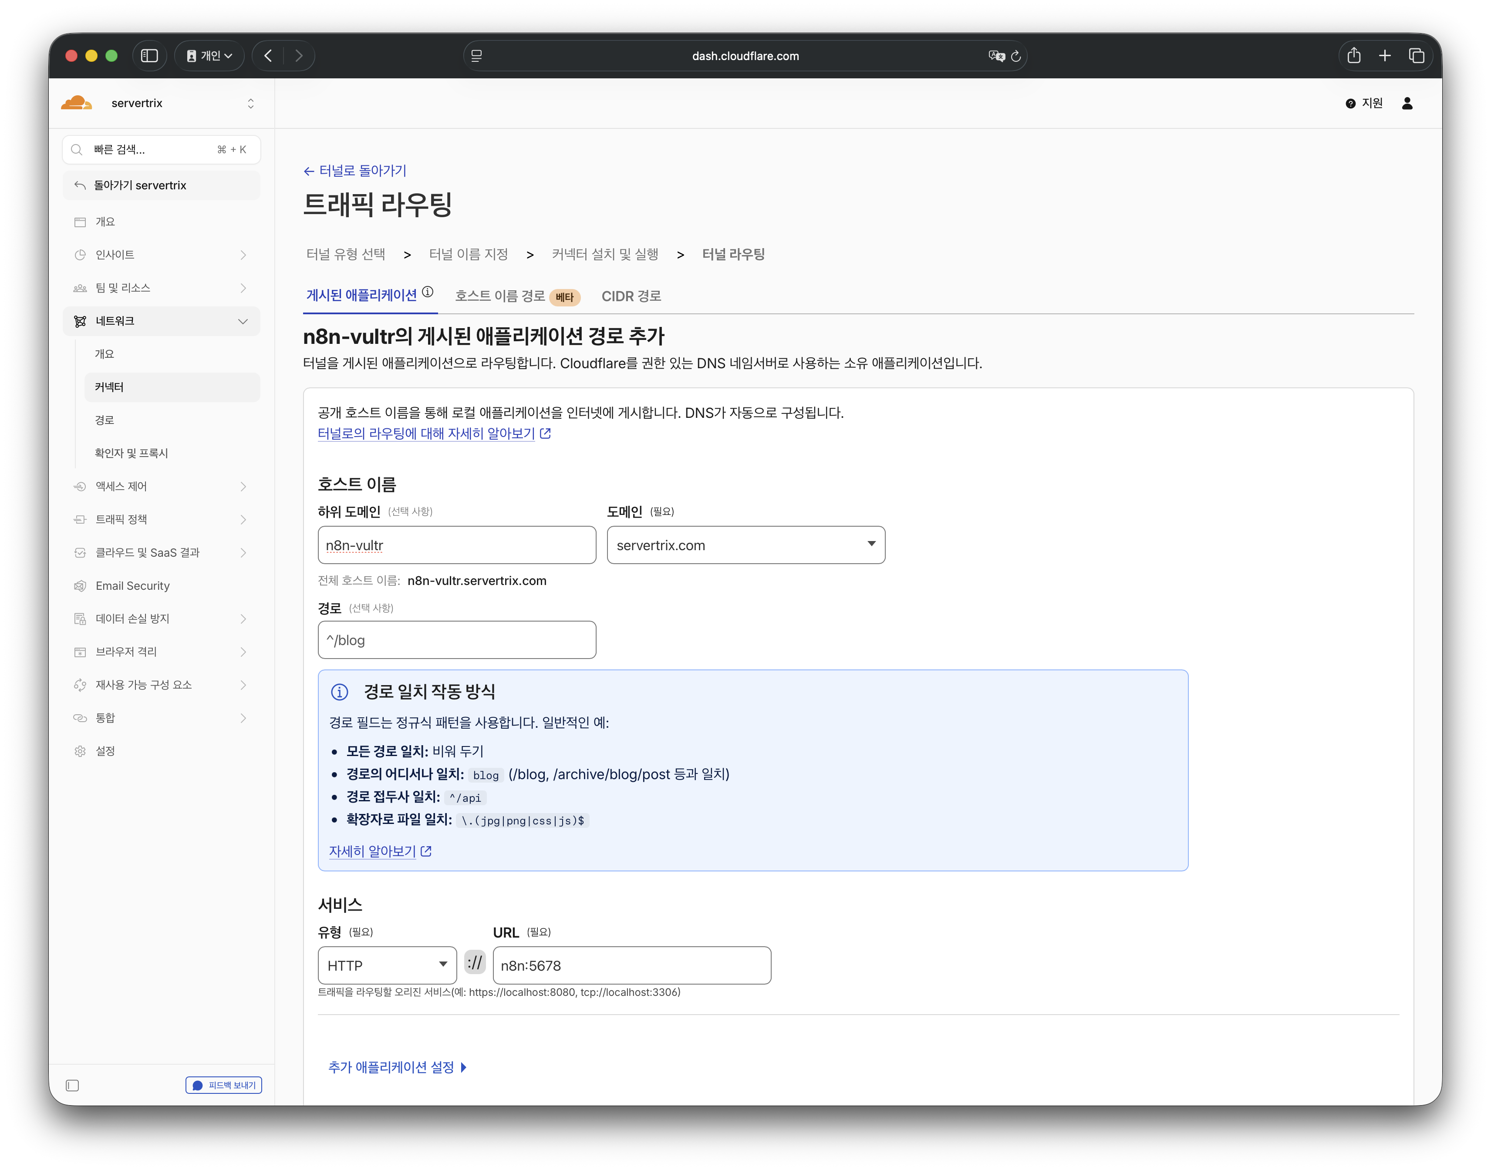
Task: Collapse the 네트워크 sidebar section
Action: pyautogui.click(x=162, y=321)
